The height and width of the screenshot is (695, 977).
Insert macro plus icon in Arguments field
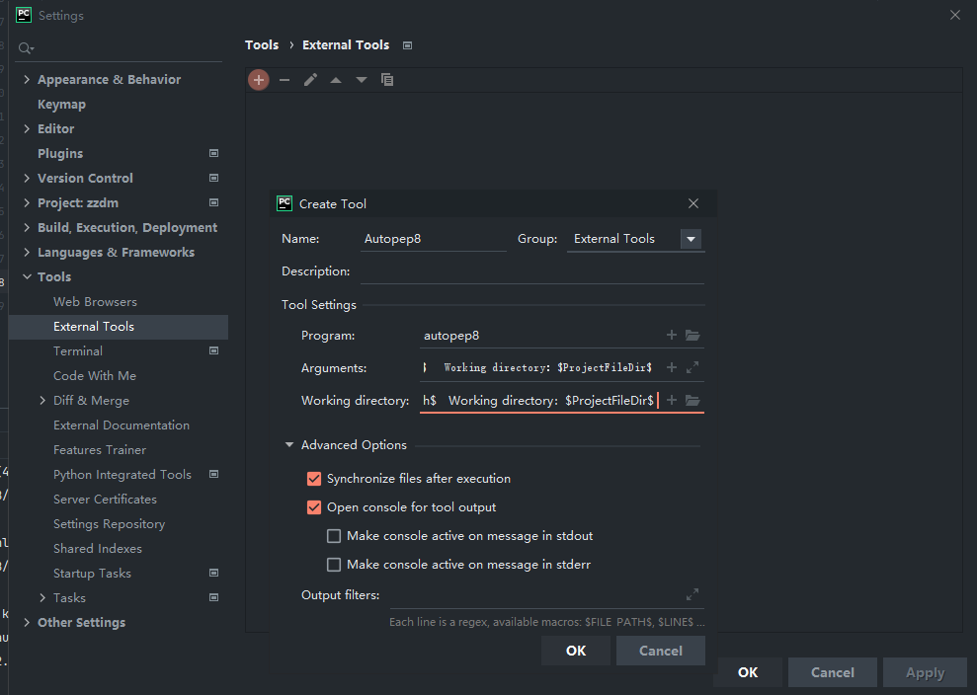point(671,367)
